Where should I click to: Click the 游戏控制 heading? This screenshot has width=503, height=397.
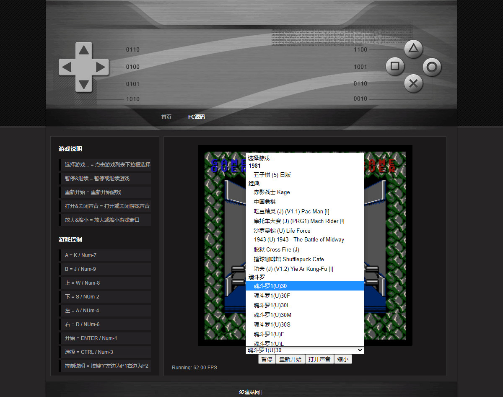click(70, 239)
